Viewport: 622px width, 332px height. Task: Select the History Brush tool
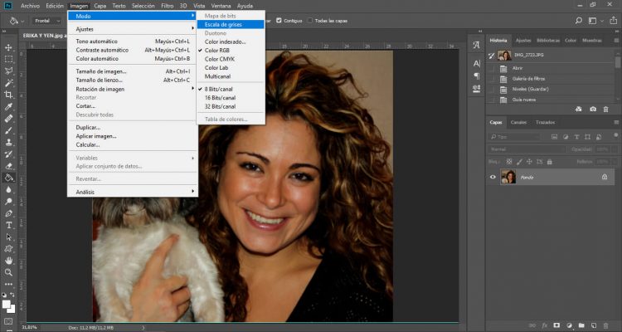click(x=8, y=154)
